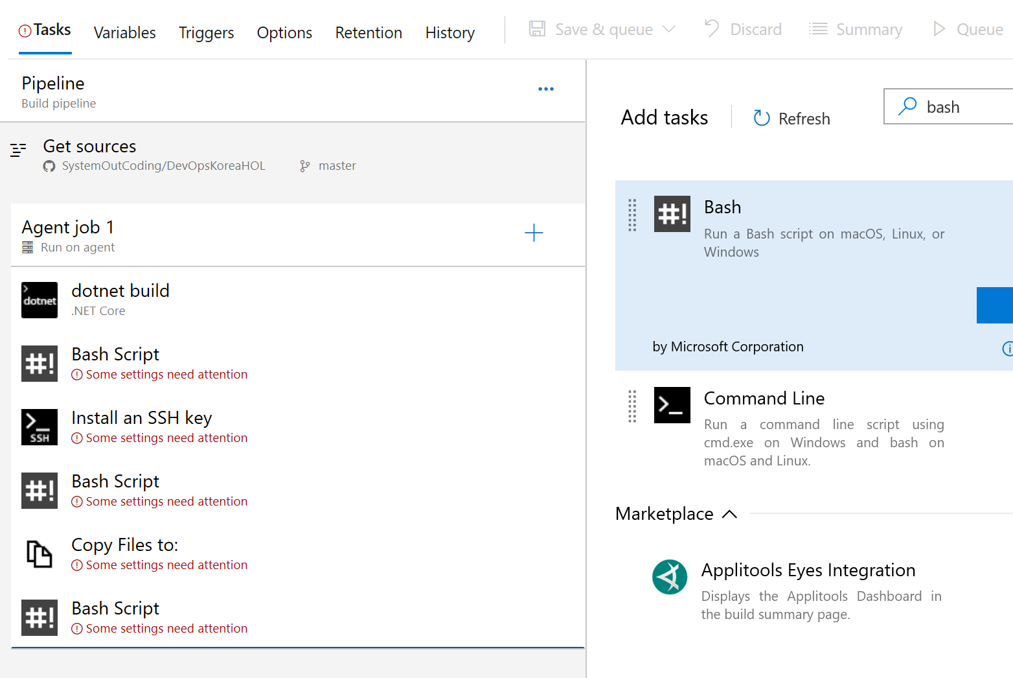The height and width of the screenshot is (678, 1013).
Task: Click the Refresh icon in Add tasks panel
Action: [x=762, y=118]
